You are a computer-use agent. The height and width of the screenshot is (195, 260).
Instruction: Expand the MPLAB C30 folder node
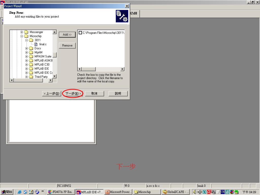pos(26,64)
